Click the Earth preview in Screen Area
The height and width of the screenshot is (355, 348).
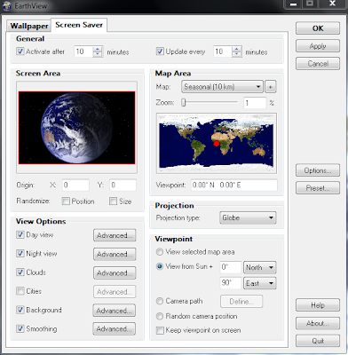click(76, 128)
